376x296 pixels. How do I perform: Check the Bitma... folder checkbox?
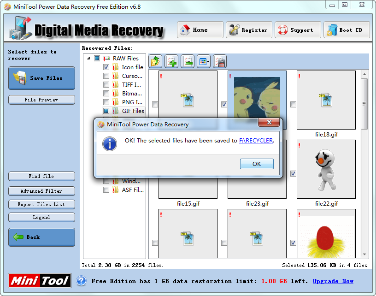(106, 93)
